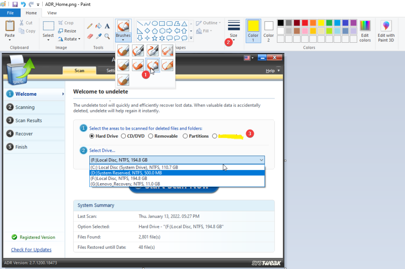This screenshot has width=405, height=269.
Task: Click the Color 1 button
Action: (x=253, y=31)
